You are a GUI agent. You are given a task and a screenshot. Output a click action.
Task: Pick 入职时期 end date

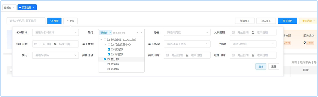click(262, 32)
